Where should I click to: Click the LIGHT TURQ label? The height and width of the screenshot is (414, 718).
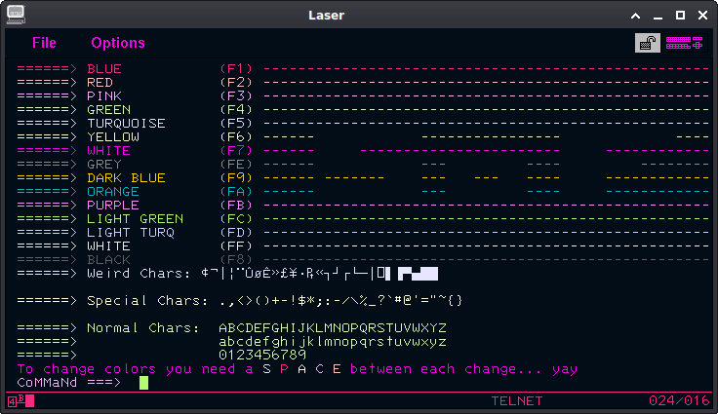tap(131, 233)
